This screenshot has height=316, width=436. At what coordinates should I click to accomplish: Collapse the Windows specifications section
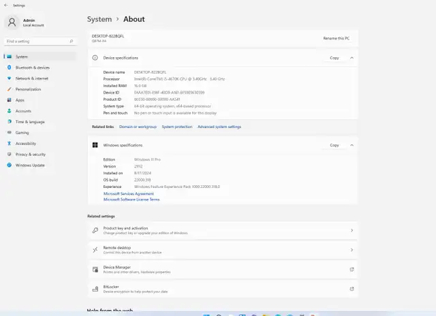pyautogui.click(x=352, y=145)
